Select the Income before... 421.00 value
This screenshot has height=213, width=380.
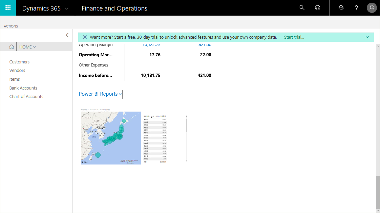pyautogui.click(x=204, y=75)
